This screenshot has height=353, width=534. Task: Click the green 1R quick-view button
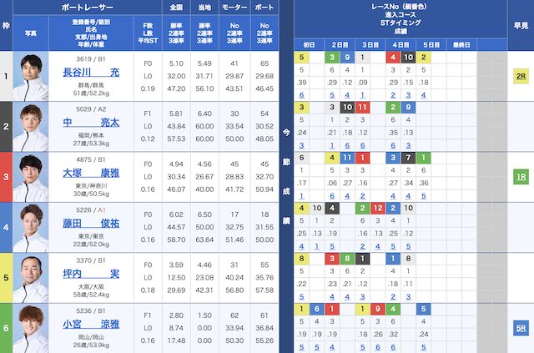tap(519, 177)
